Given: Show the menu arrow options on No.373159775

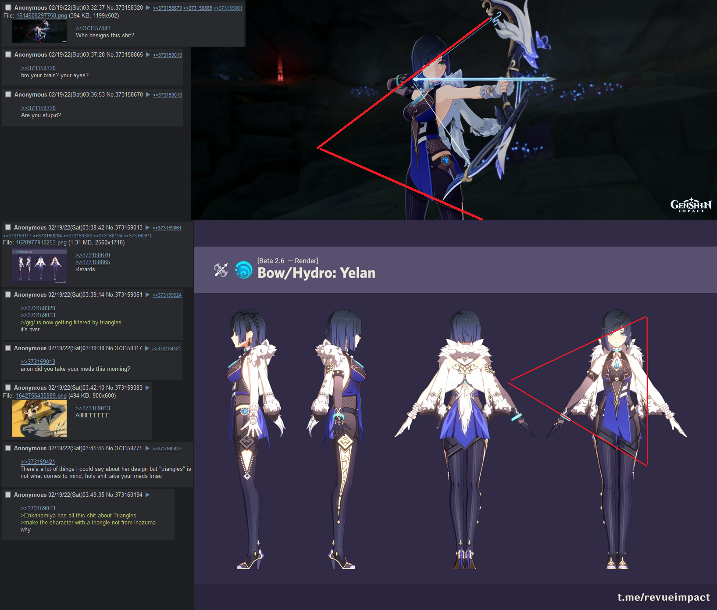Looking at the screenshot, I should pyautogui.click(x=148, y=449).
